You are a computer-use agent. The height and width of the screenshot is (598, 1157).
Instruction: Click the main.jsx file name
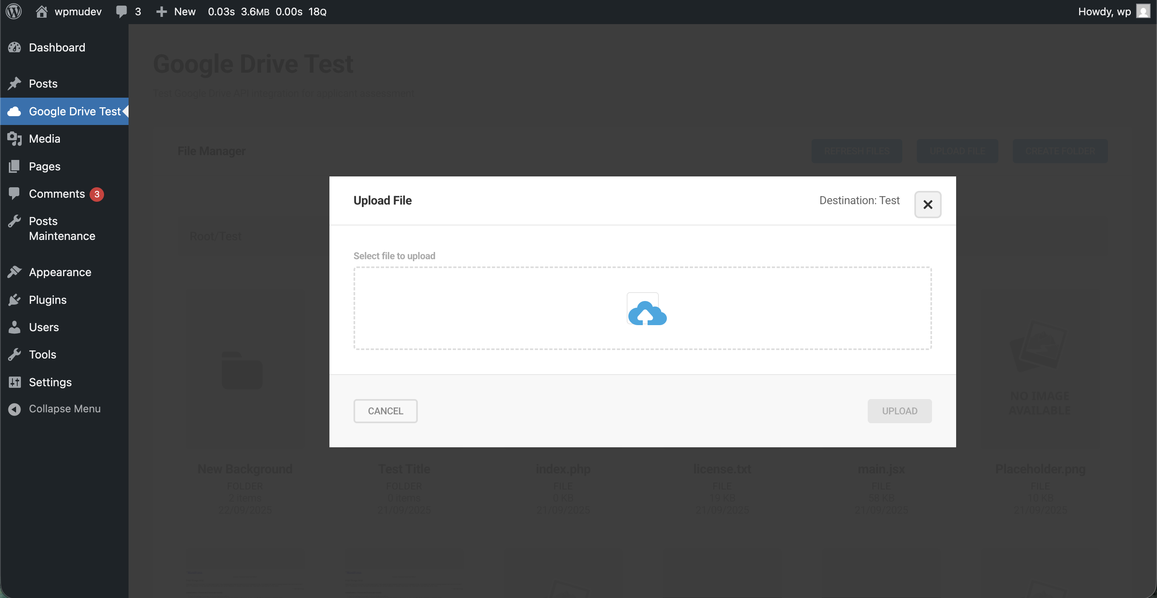pyautogui.click(x=881, y=469)
